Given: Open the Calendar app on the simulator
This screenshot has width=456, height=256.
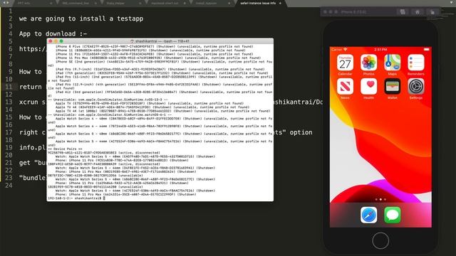Looking at the screenshot, I should coord(345,63).
